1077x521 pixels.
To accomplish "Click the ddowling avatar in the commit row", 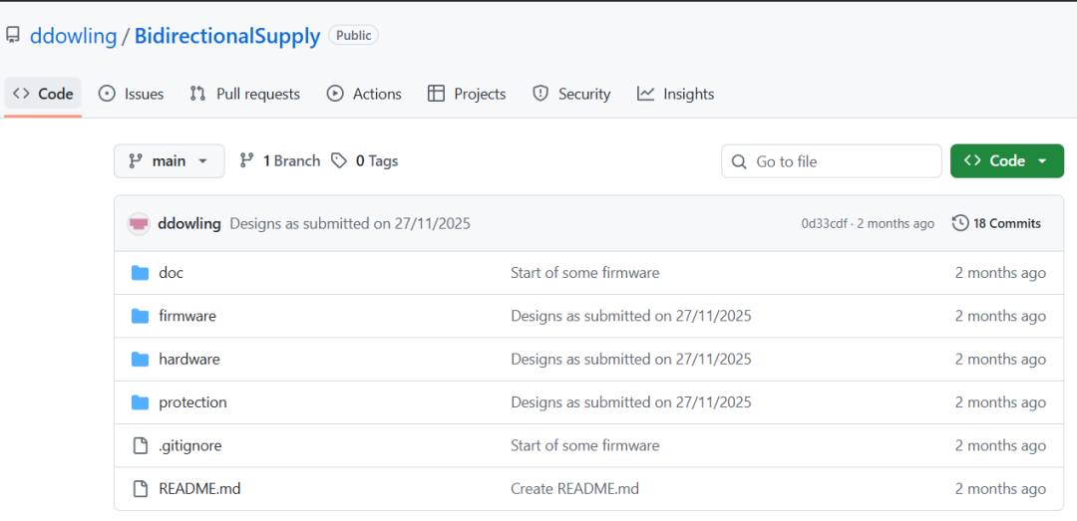I will click(139, 224).
